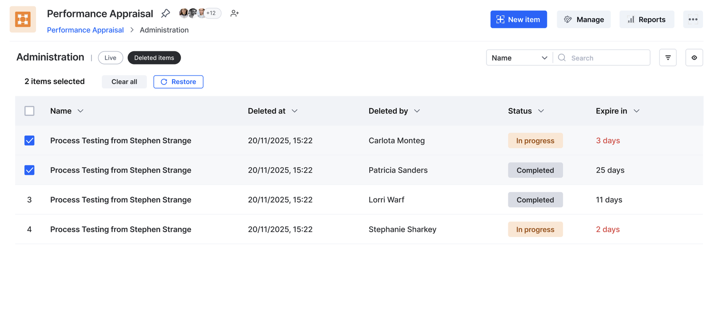Select row 3 deleted by Lorri Warf
Viewport: 716px width, 333px height.
(x=30, y=200)
